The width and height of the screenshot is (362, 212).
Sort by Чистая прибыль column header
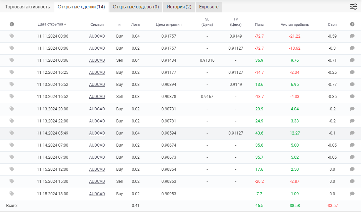tap(295, 24)
